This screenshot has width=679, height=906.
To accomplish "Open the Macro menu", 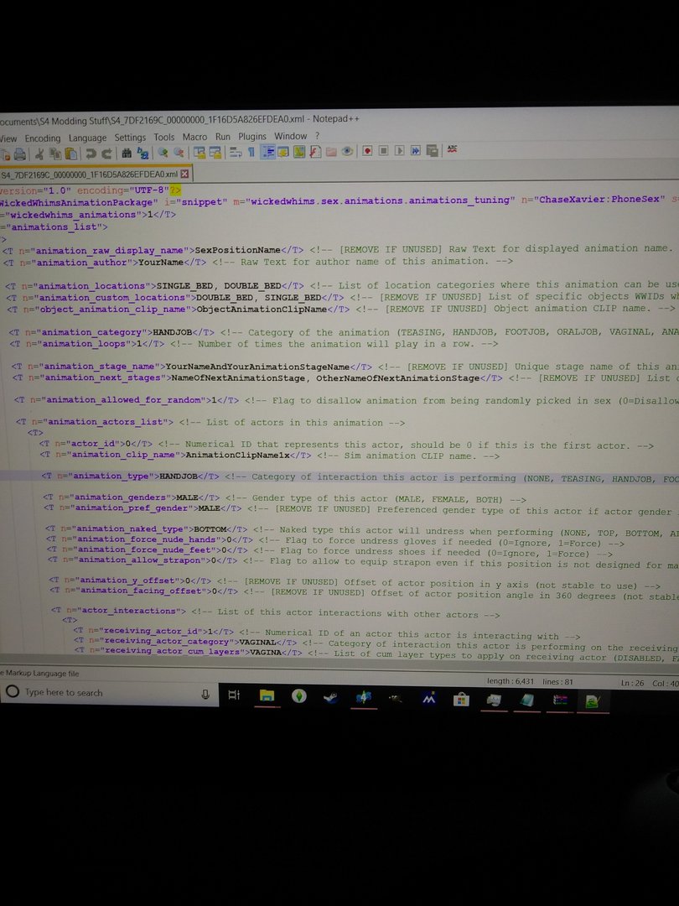I will pos(194,137).
